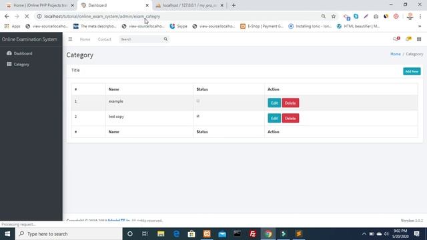Click the browser address bar
The image size is (427, 240).
179,16
